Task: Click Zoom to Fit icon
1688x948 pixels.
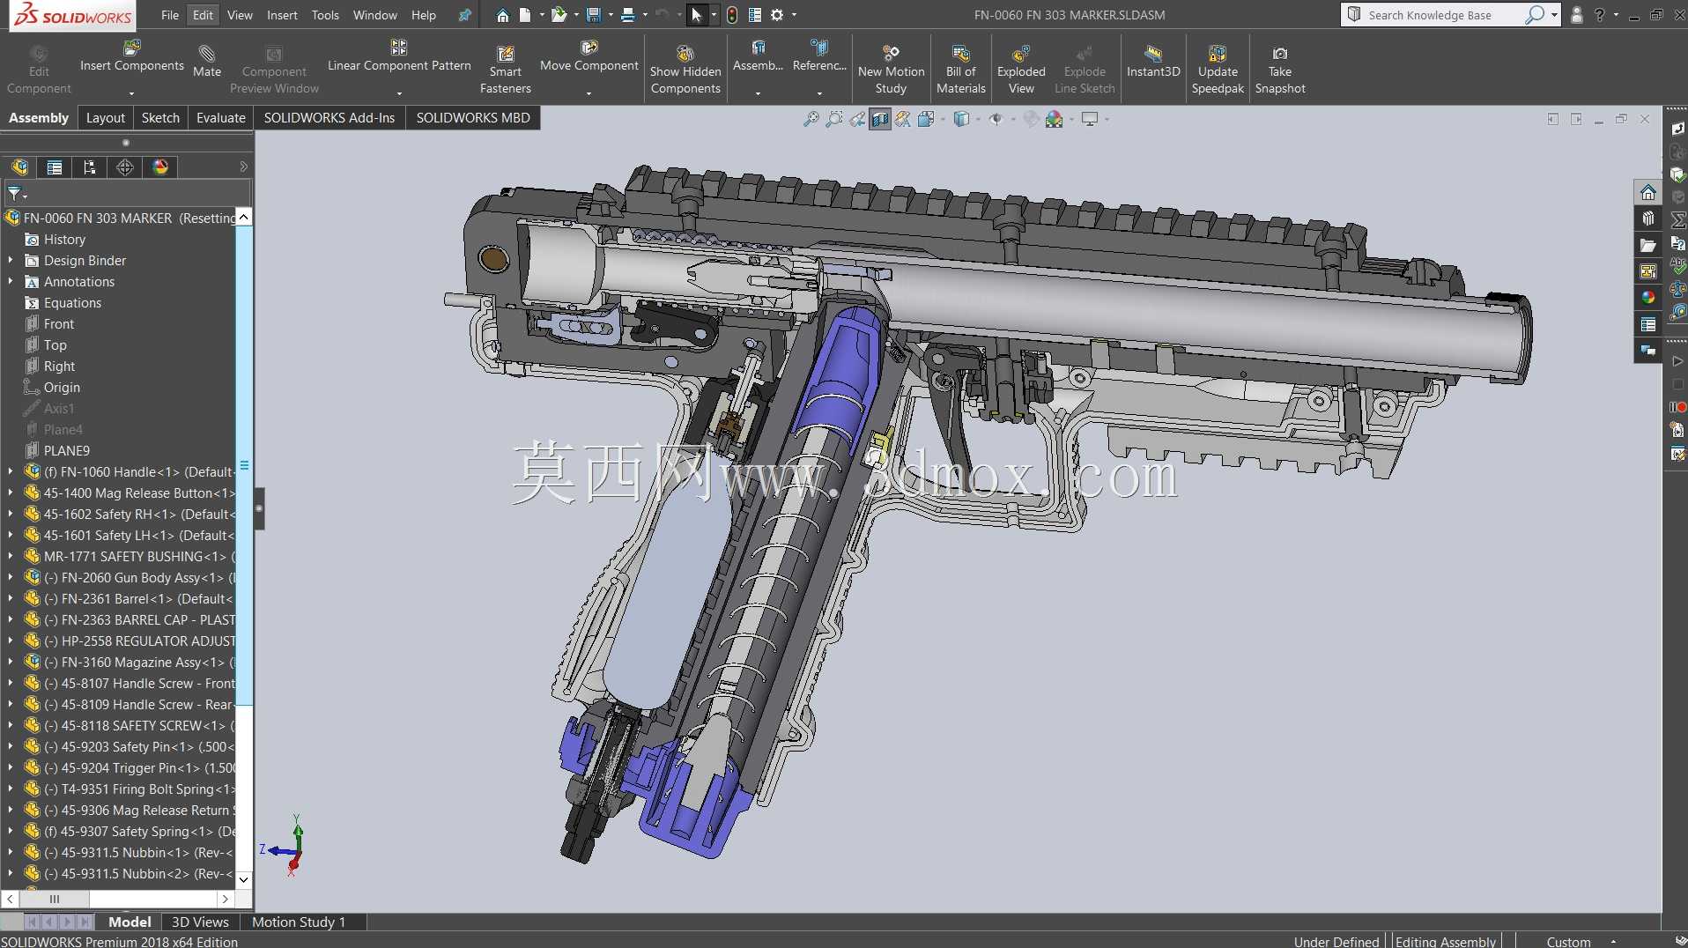Action: click(x=811, y=119)
